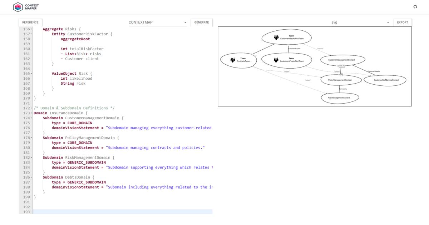Screen dimensions: 429x225
Task: Click the CustomerSelfServiceContext ellipse
Action: 385,80
